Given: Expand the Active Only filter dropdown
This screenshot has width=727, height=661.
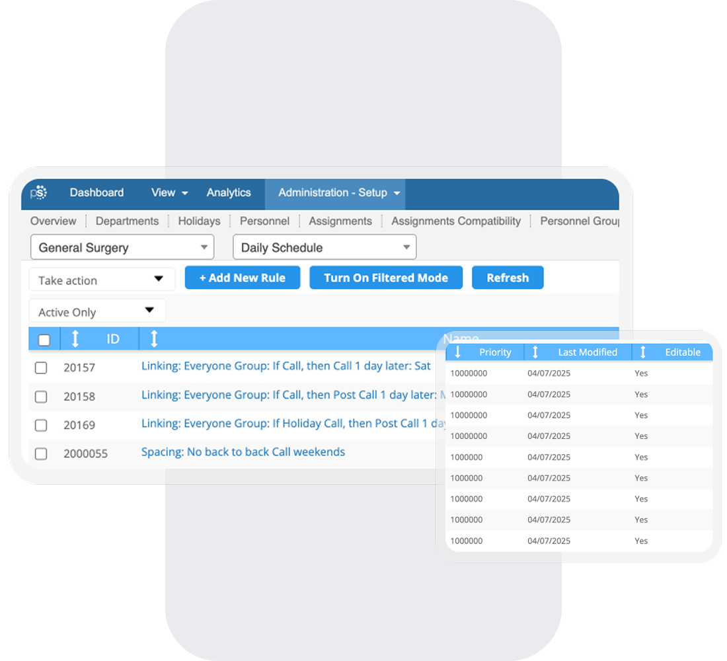Looking at the screenshot, I should 97,311.
